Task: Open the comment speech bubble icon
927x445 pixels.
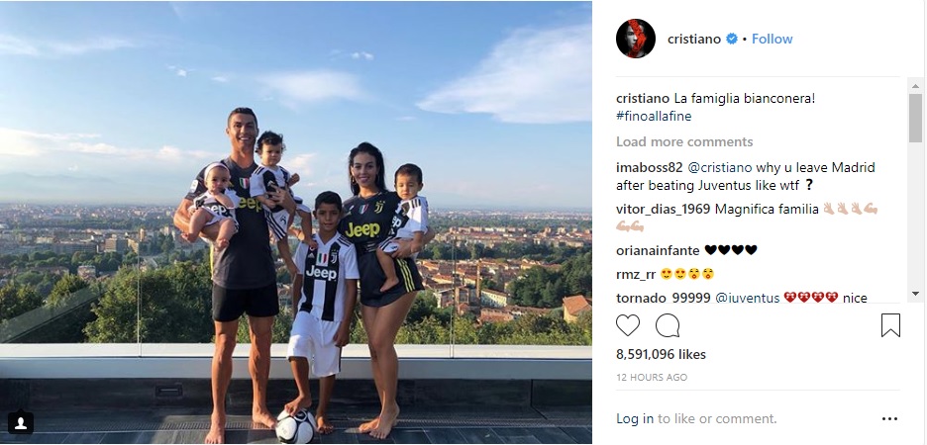Action: point(668,325)
